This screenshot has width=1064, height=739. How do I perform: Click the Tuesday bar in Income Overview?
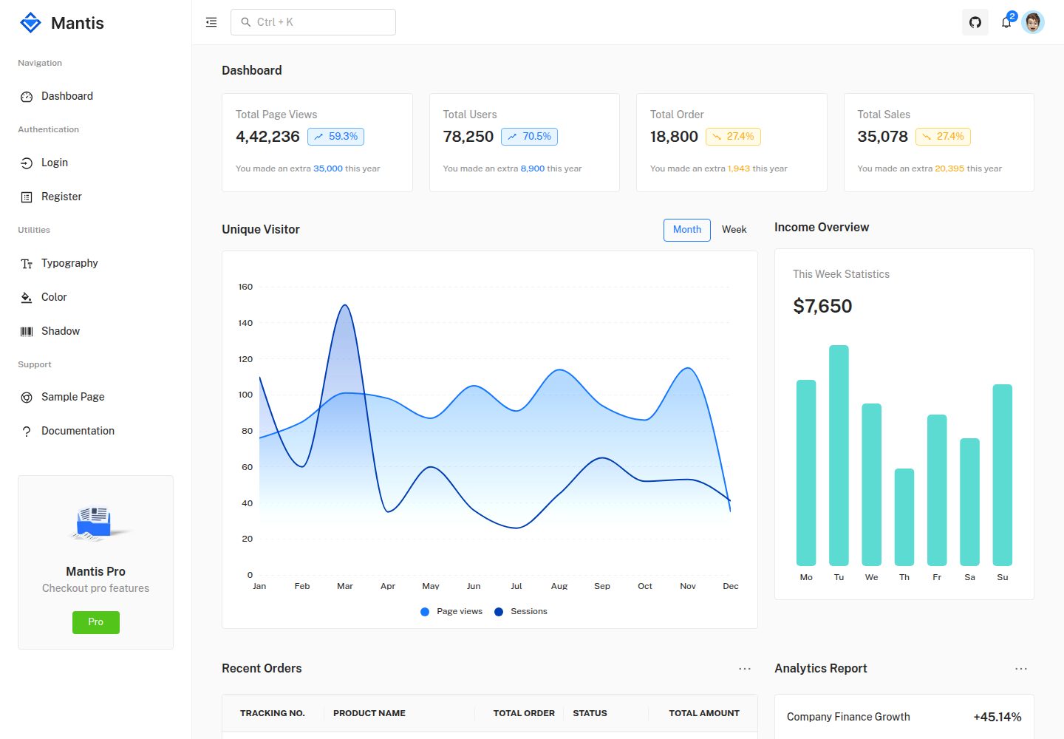point(839,455)
